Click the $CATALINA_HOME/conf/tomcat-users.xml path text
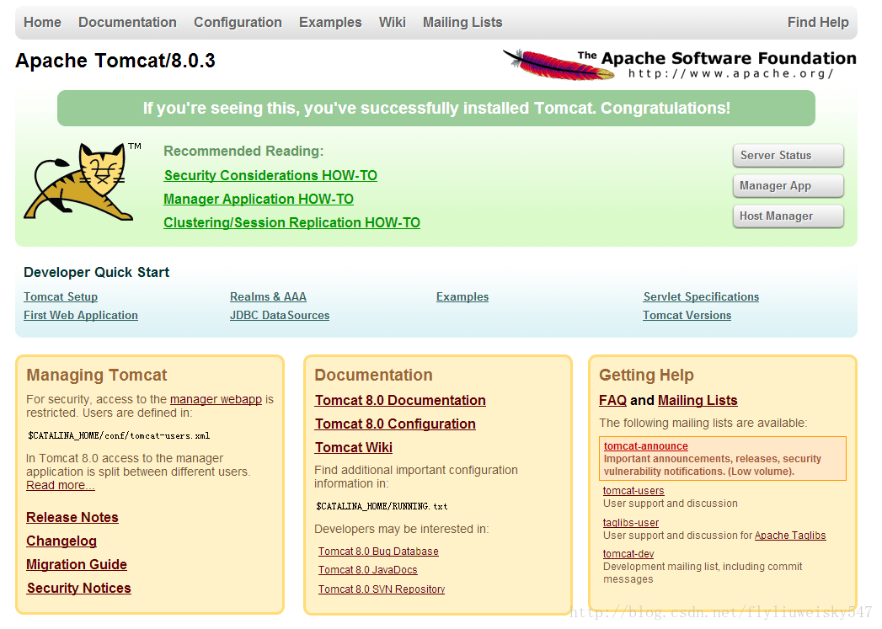 [x=119, y=435]
